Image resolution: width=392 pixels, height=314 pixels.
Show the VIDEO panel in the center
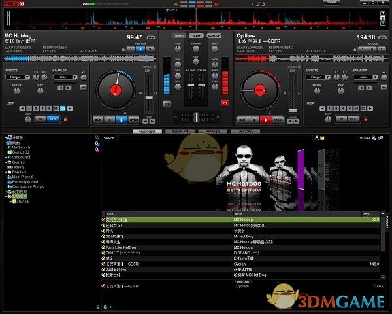pyautogui.click(x=196, y=35)
